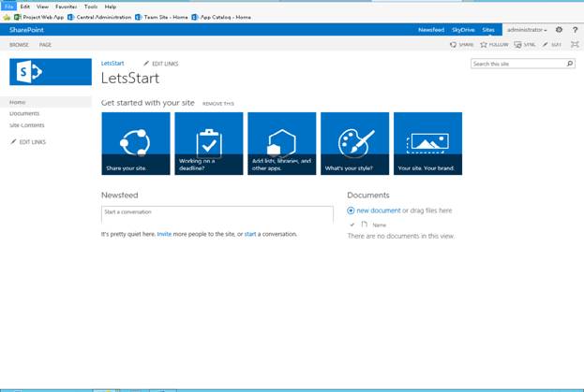Open Add lists, libraries, and other apps tile
Image resolution: width=584 pixels, height=392 pixels.
point(281,143)
